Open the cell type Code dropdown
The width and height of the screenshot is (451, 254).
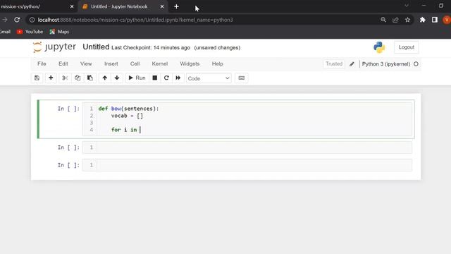click(209, 78)
